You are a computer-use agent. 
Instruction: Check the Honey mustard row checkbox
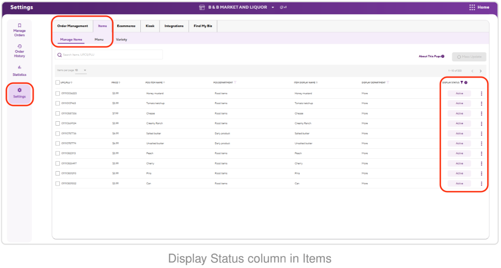point(57,93)
